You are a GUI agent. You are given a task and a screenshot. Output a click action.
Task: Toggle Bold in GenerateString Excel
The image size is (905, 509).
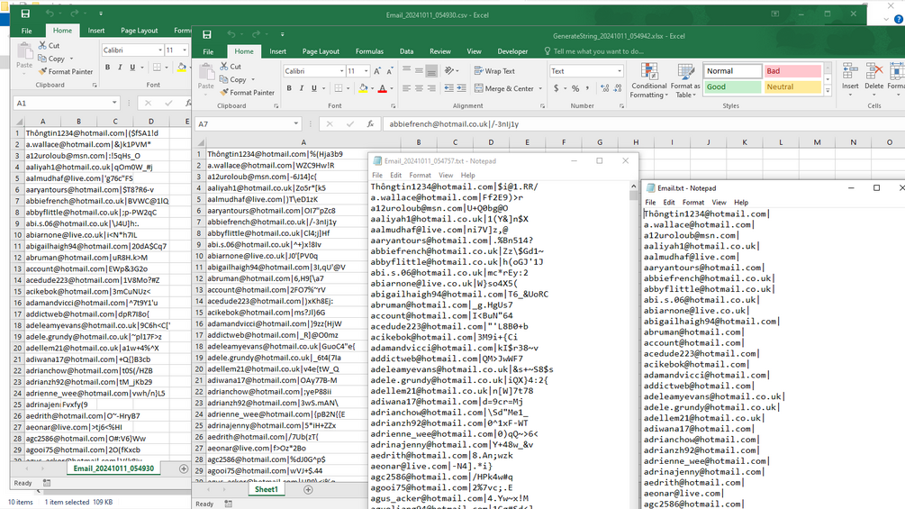point(289,88)
